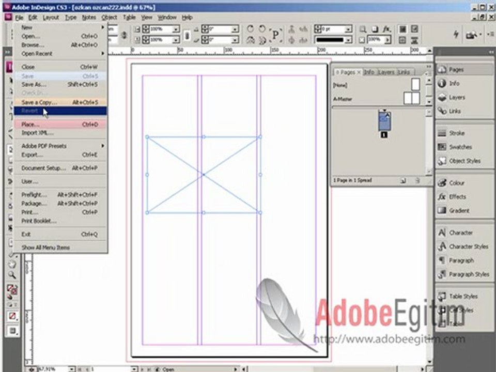Expand the Open Recent submenu
The width and height of the screenshot is (496, 372).
click(60, 54)
